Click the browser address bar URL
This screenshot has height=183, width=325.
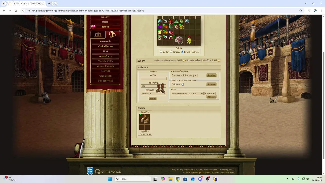85,11
